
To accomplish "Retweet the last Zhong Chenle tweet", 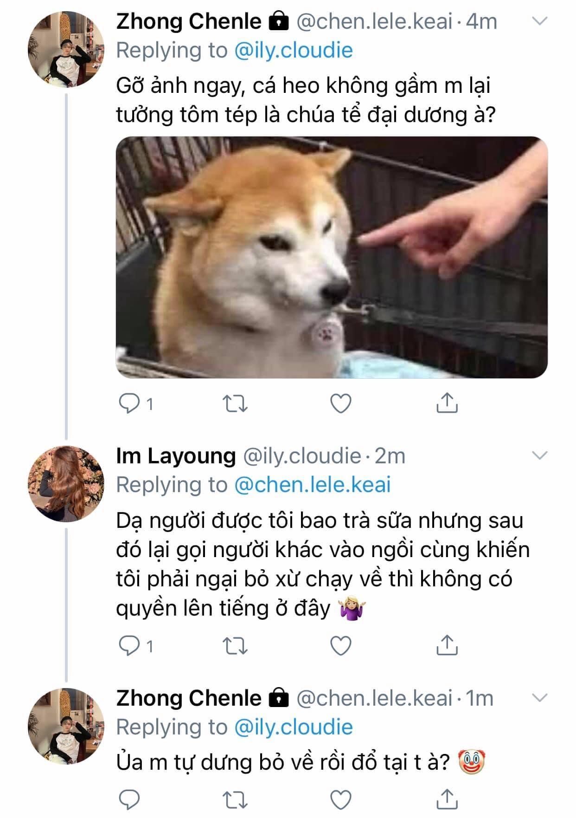I will pos(235,799).
